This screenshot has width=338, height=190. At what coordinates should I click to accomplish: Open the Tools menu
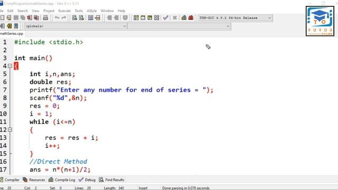79,11
